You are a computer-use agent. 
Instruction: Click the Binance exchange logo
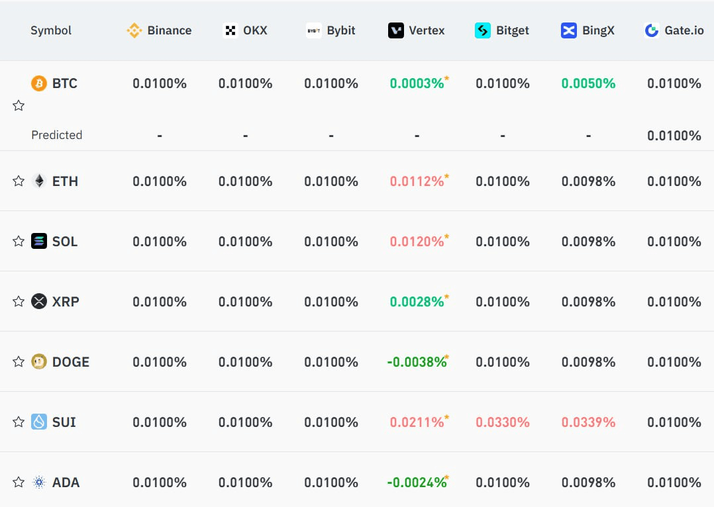pos(134,30)
